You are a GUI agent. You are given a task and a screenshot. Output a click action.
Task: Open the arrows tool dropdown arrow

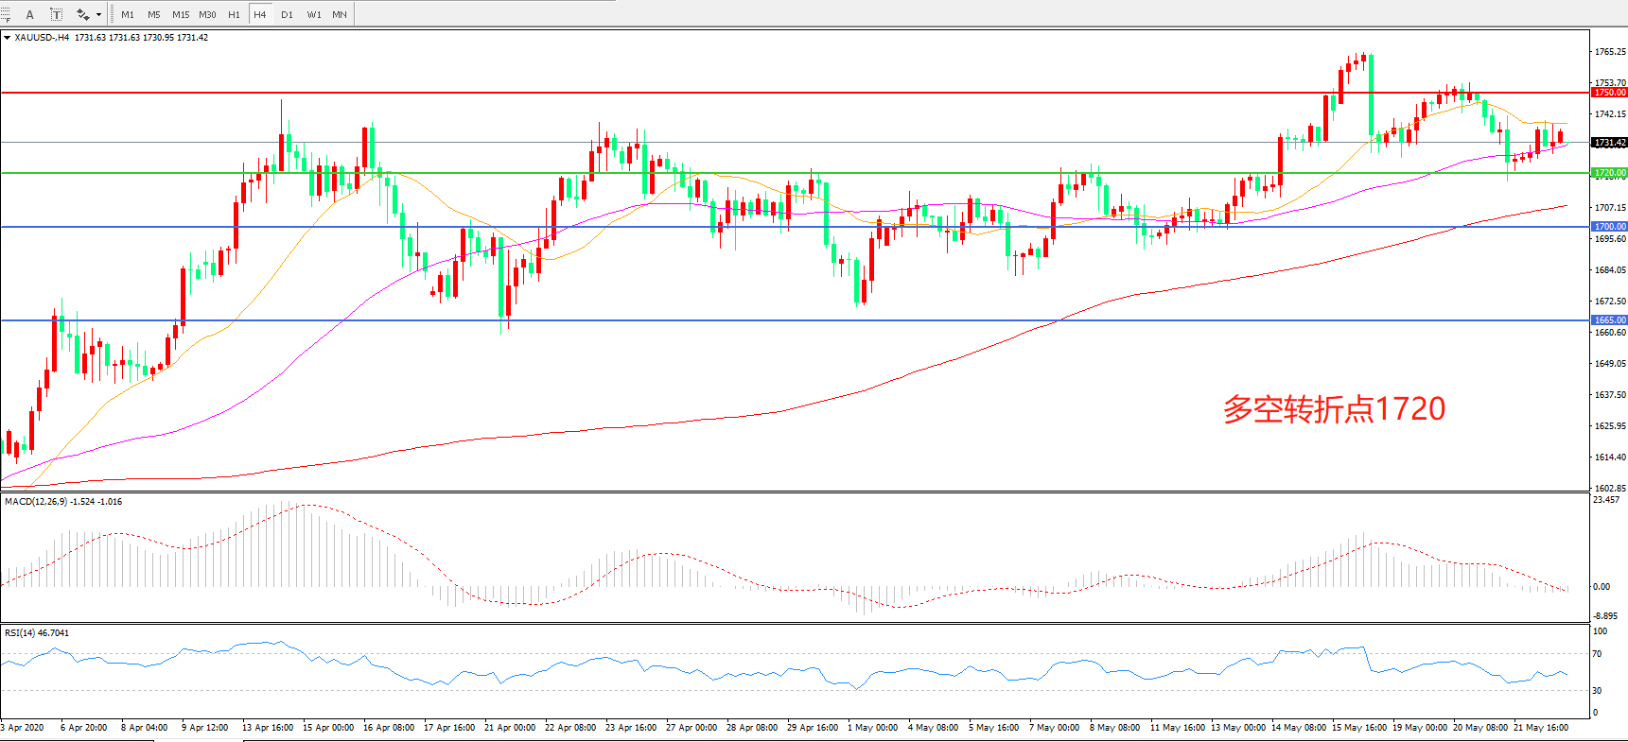click(x=98, y=14)
